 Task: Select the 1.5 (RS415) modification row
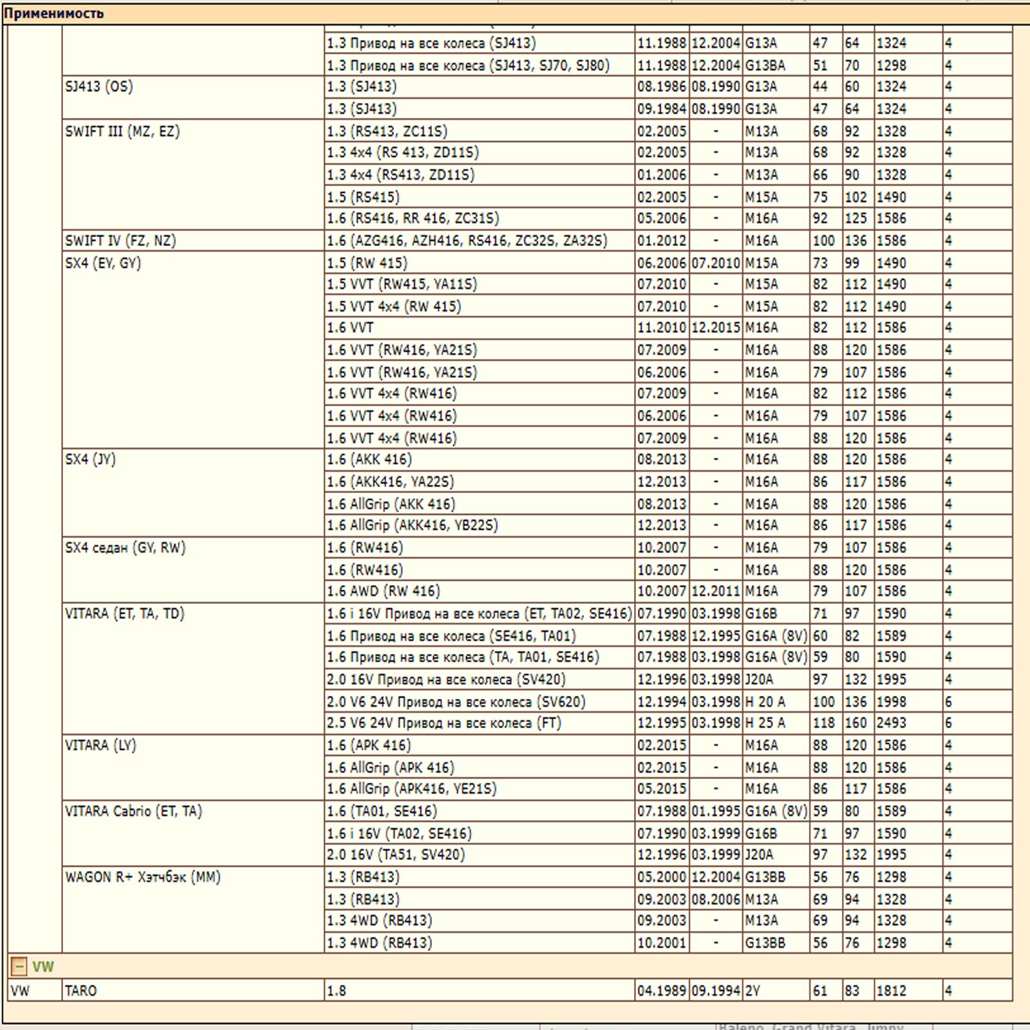coord(363,197)
